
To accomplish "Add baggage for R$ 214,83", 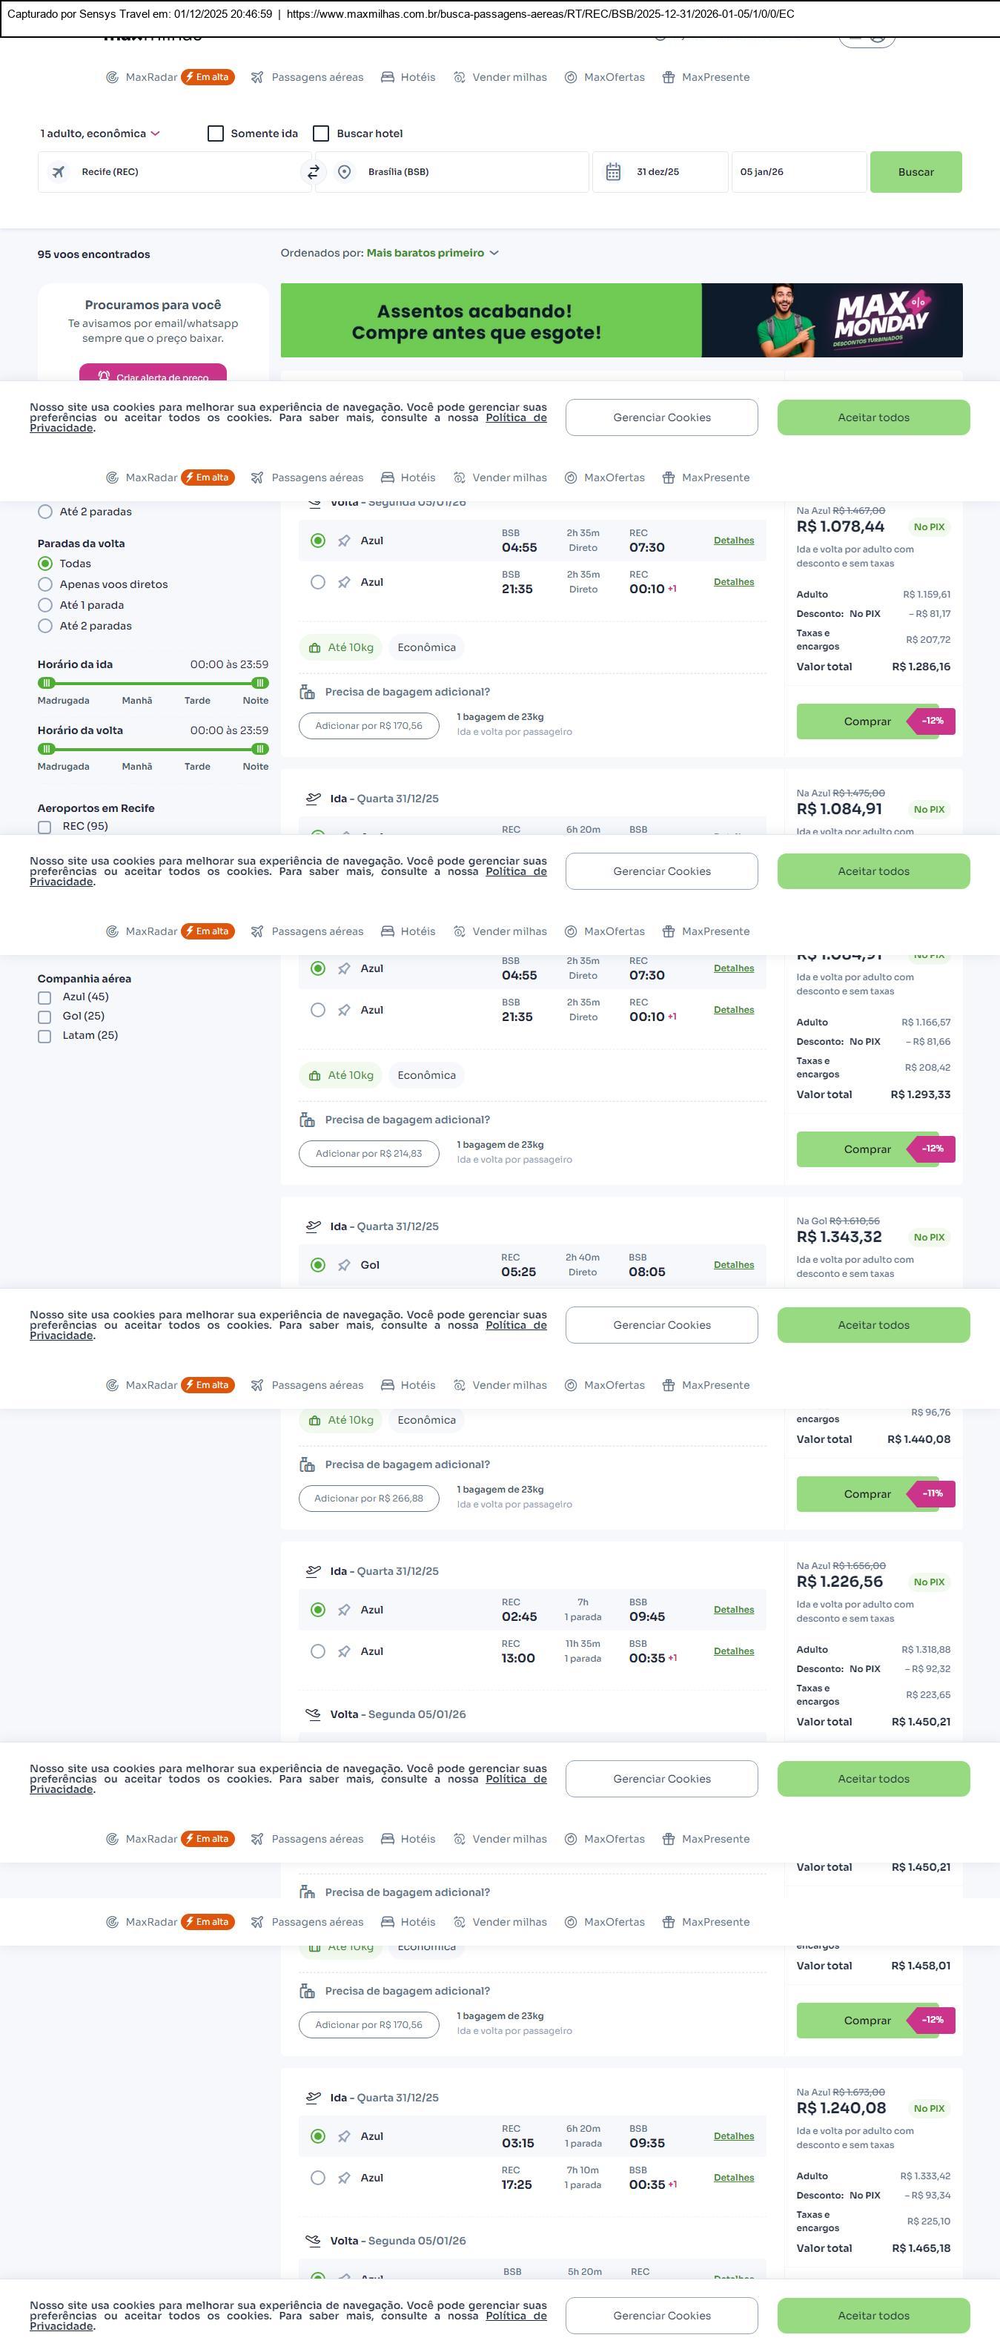I will pyautogui.click(x=368, y=1154).
